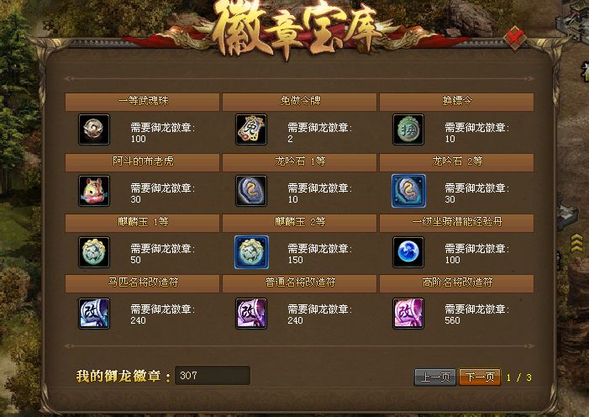Click the 一等武魂珠 title header bar
Viewport: 589px width, 417px height.
point(142,102)
